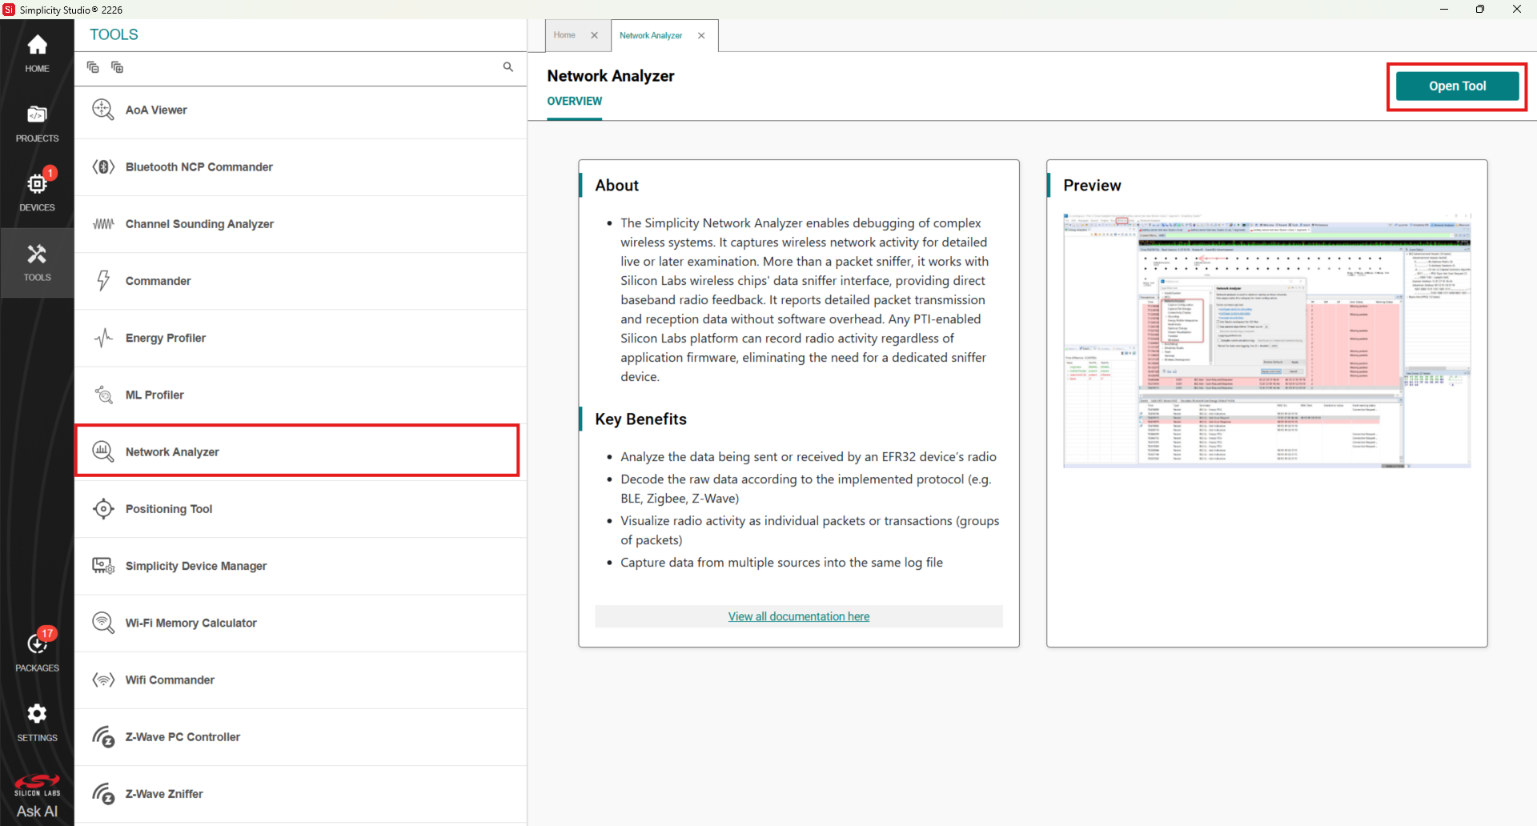Select the Wifi Commander label

coord(170,680)
